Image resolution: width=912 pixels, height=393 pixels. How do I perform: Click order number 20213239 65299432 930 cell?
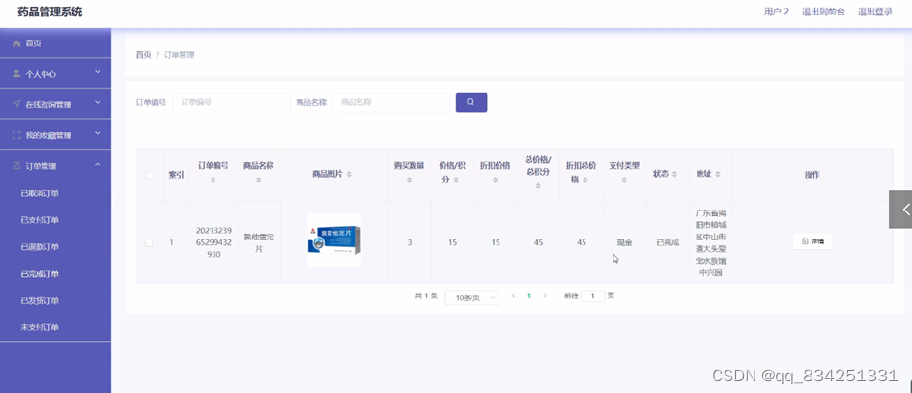tap(214, 241)
